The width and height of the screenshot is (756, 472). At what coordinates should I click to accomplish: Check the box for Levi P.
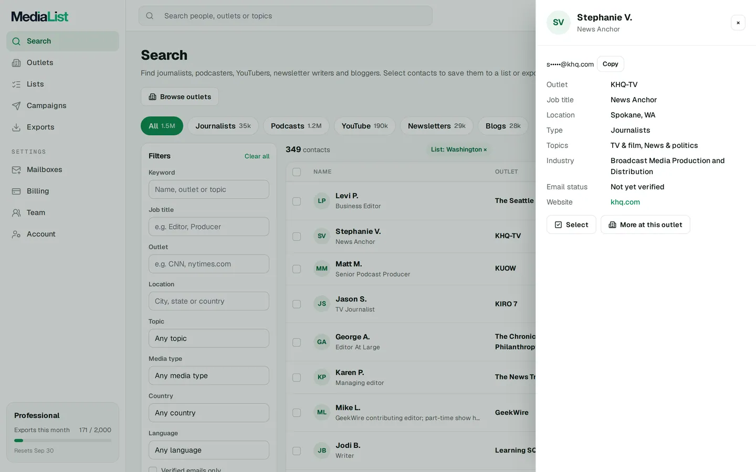coord(297,201)
